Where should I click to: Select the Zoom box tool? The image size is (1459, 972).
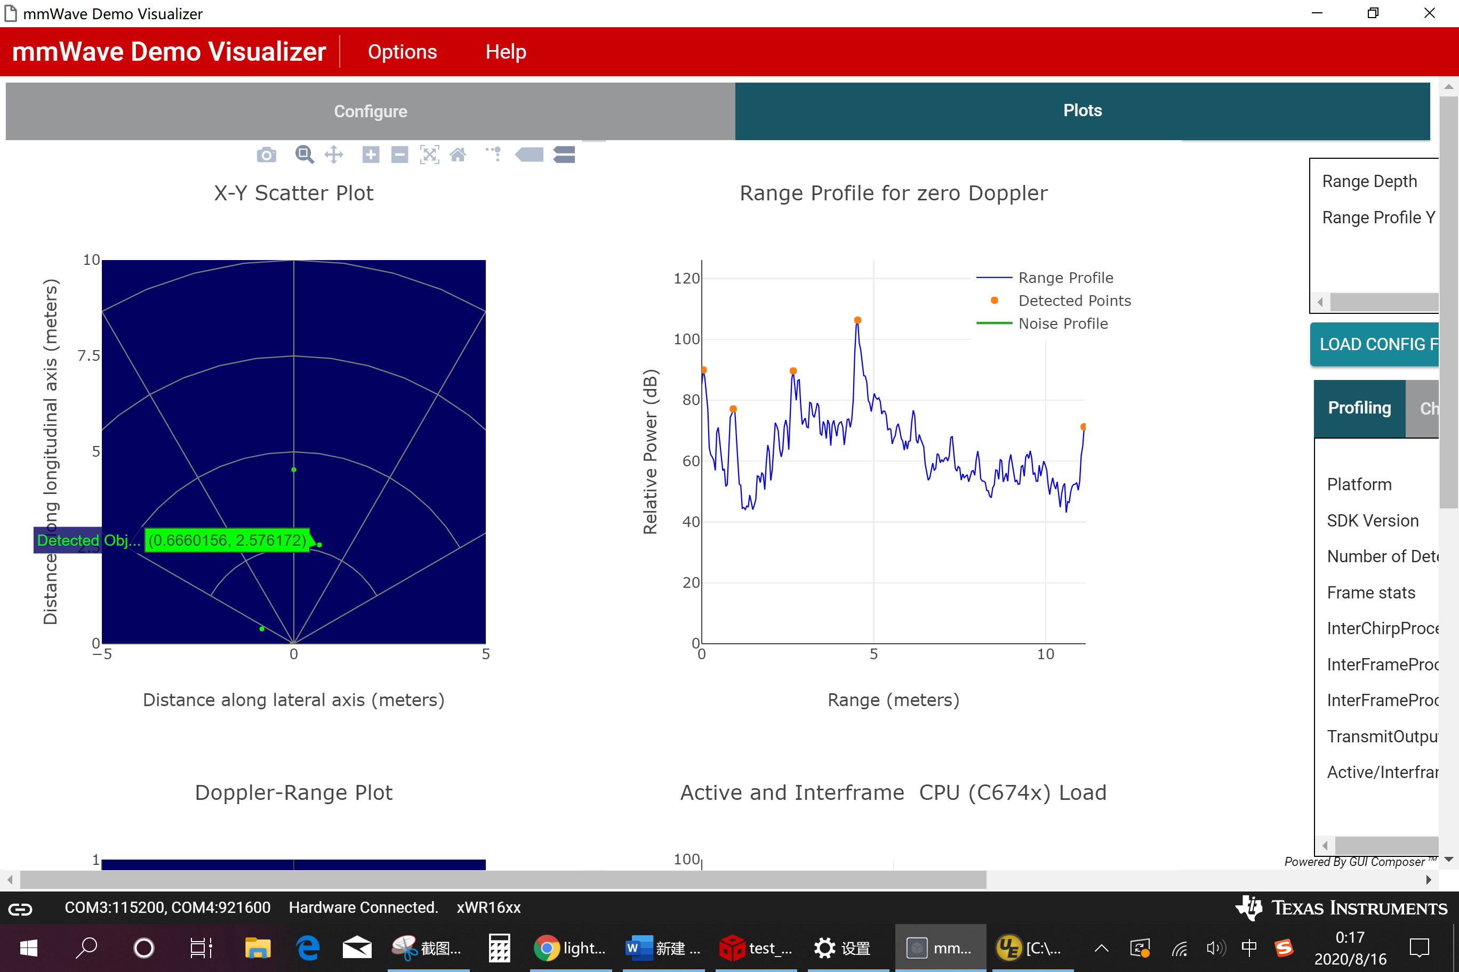304,155
